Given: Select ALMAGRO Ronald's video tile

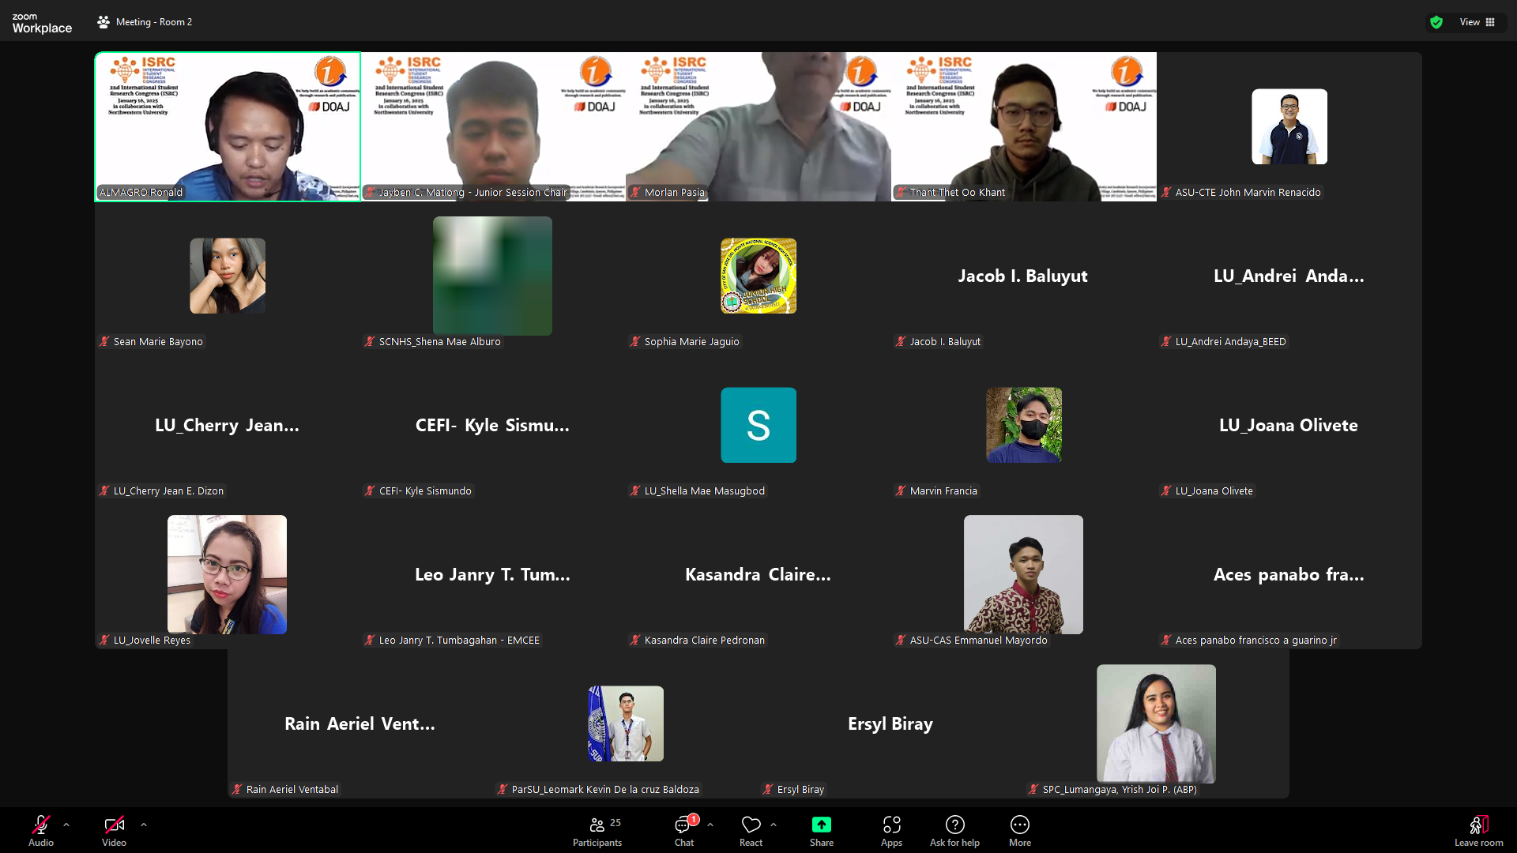Looking at the screenshot, I should [x=228, y=126].
